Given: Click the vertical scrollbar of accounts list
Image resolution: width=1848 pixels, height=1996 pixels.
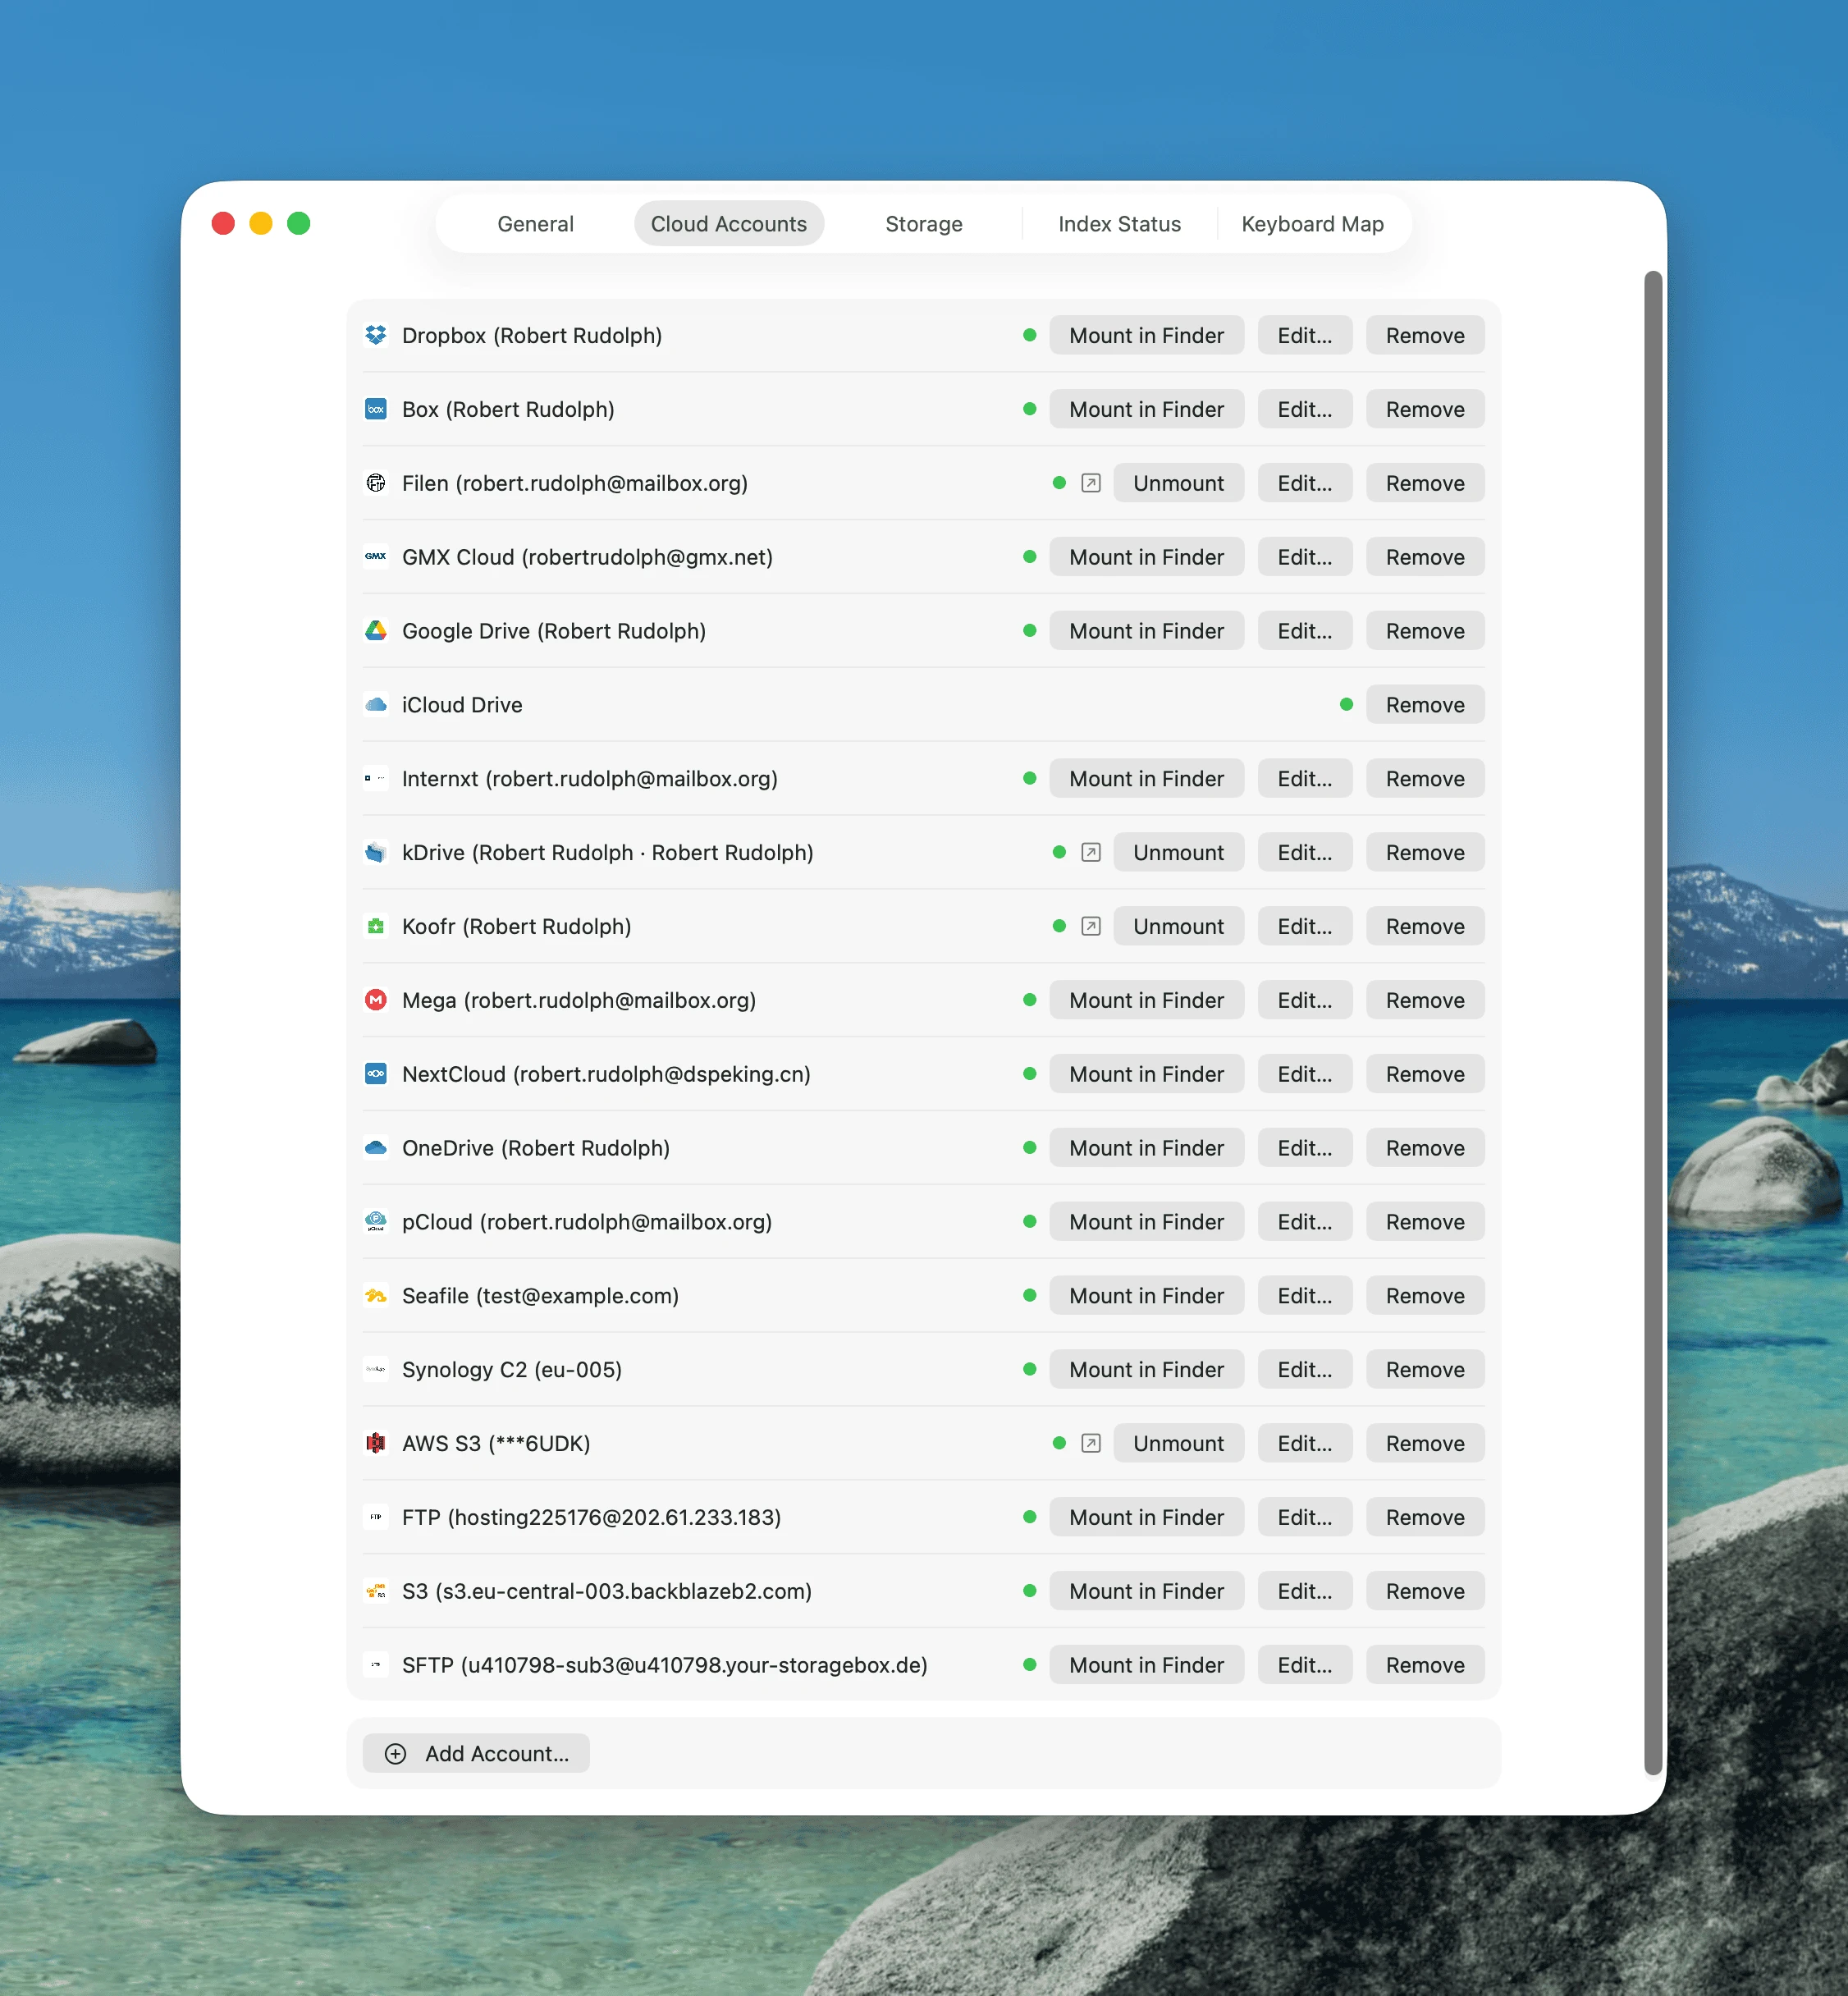Looking at the screenshot, I should tap(1653, 1022).
